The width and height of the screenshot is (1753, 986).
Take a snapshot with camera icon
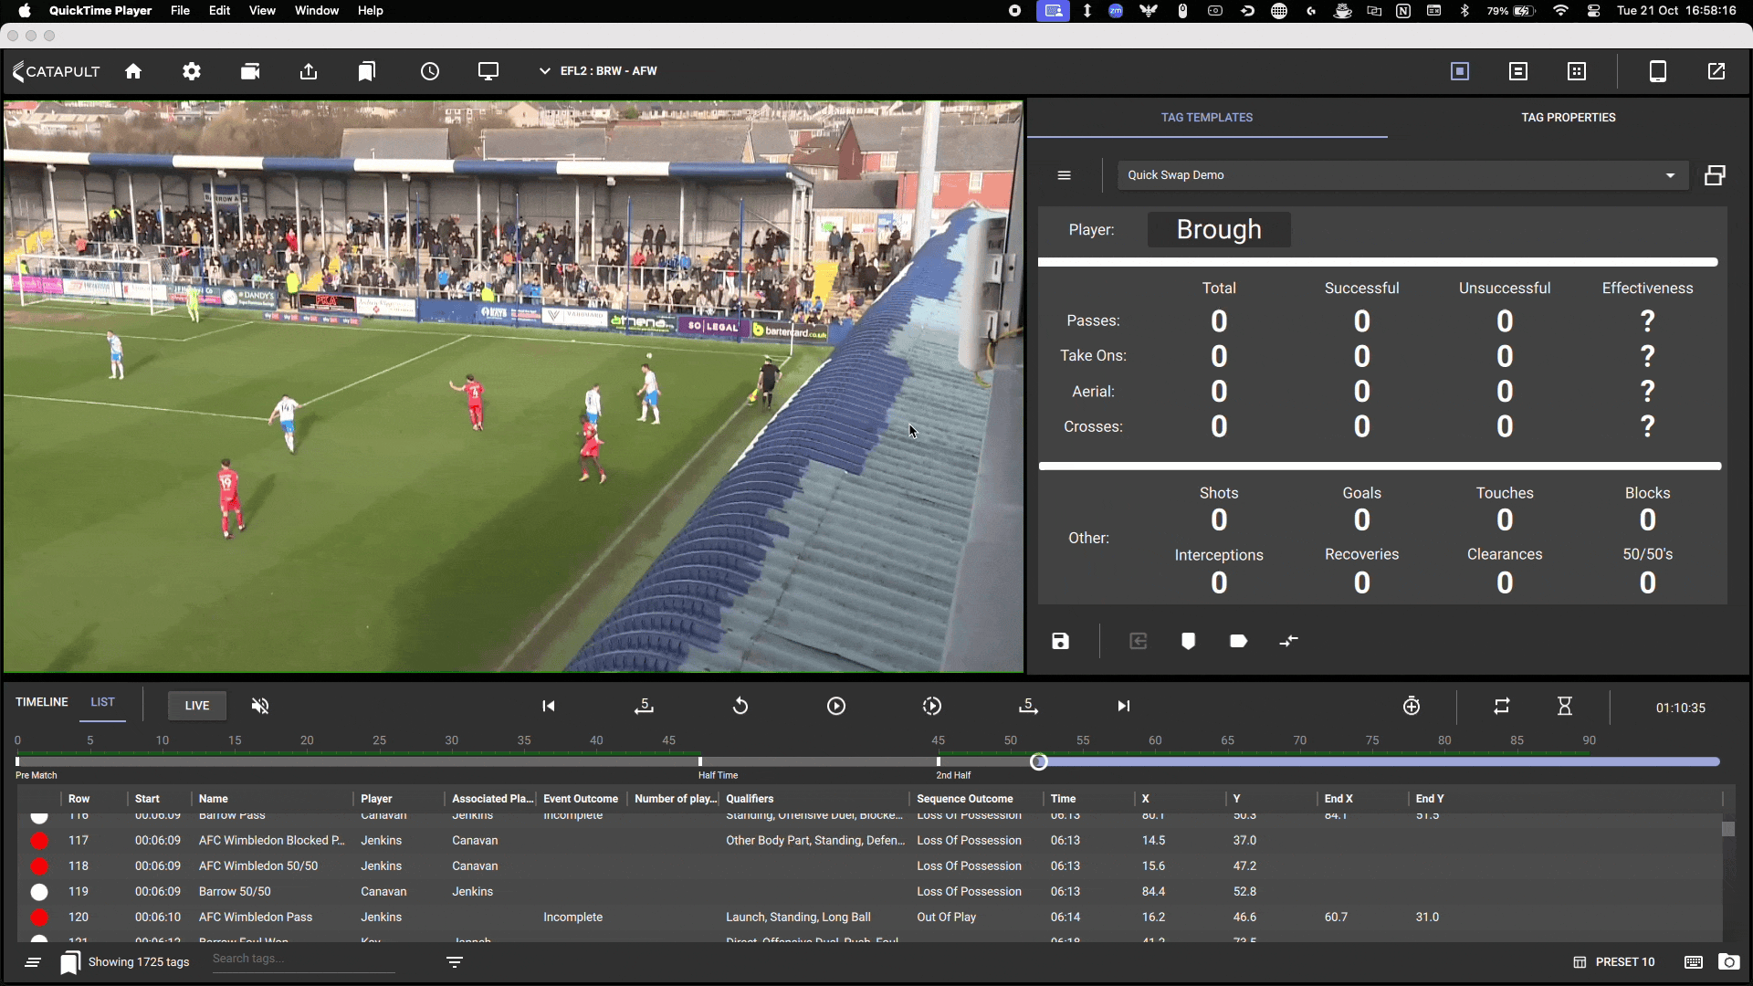click(x=1728, y=962)
